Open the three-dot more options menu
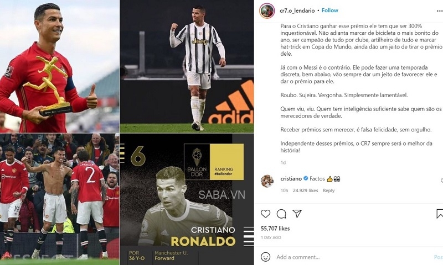Screen dimensions: 443x265 [440, 11]
